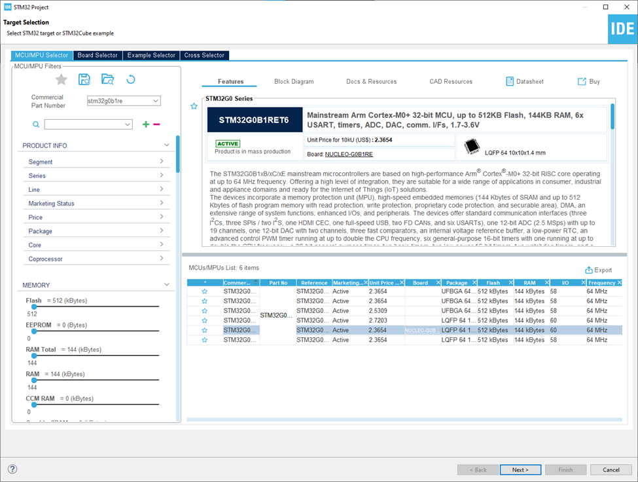Click the STM32G0B1RET6 part number banner
This screenshot has width=638, height=482.
click(255, 120)
